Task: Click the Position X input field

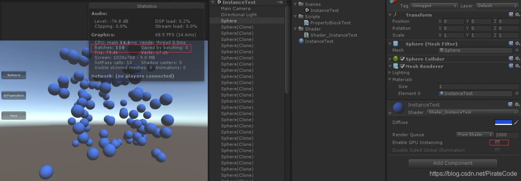Action: coord(453,21)
